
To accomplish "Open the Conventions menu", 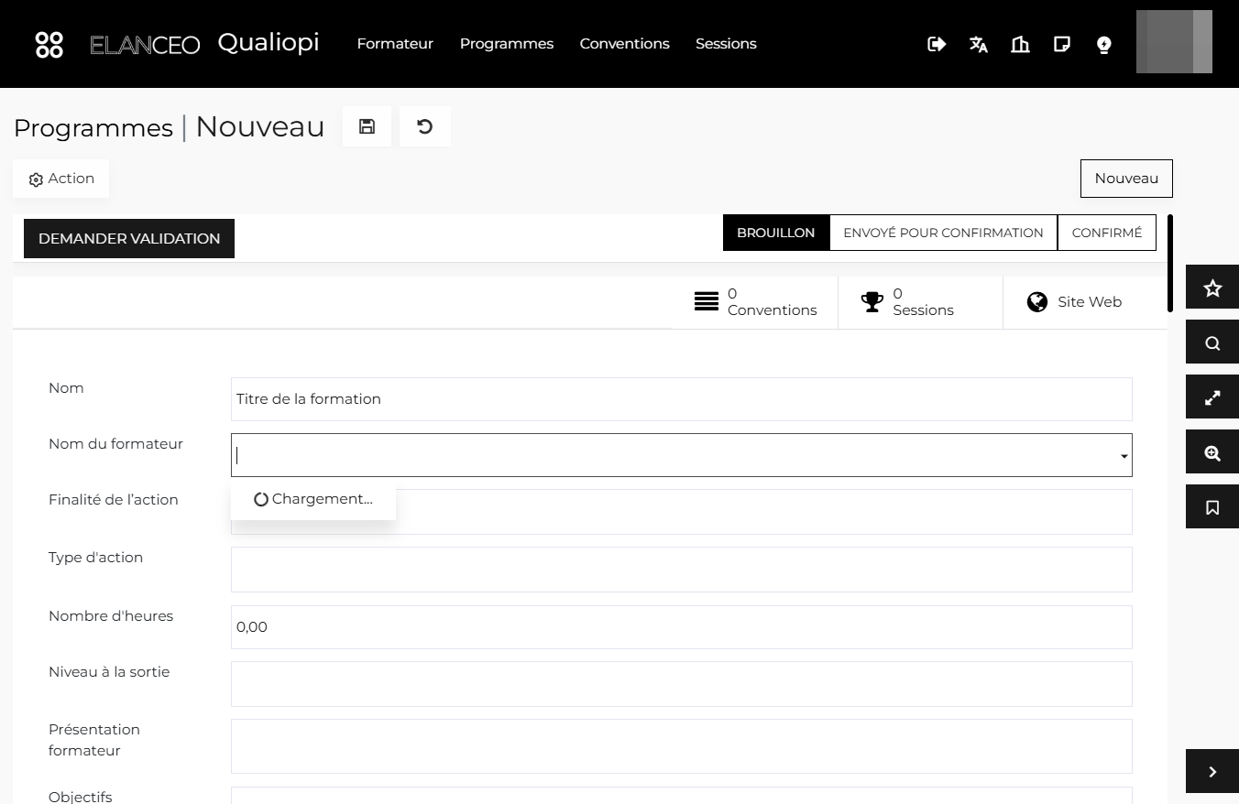I will [625, 44].
